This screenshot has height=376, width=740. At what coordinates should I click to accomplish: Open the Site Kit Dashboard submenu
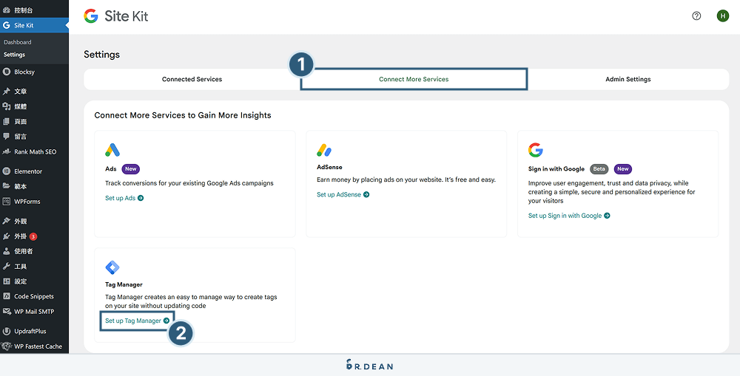click(18, 42)
